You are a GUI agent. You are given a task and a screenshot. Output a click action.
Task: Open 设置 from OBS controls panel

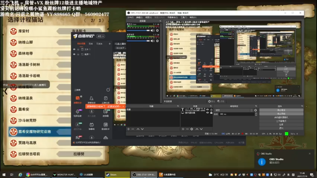(281, 125)
